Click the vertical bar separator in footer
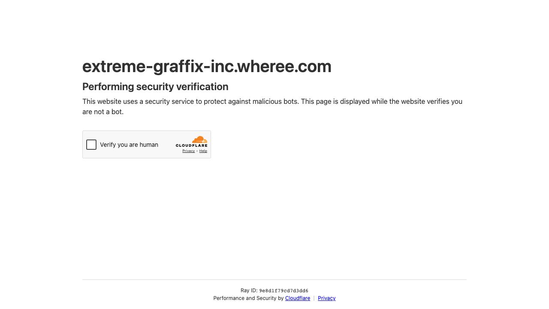549x309 pixels. pyautogui.click(x=314, y=298)
